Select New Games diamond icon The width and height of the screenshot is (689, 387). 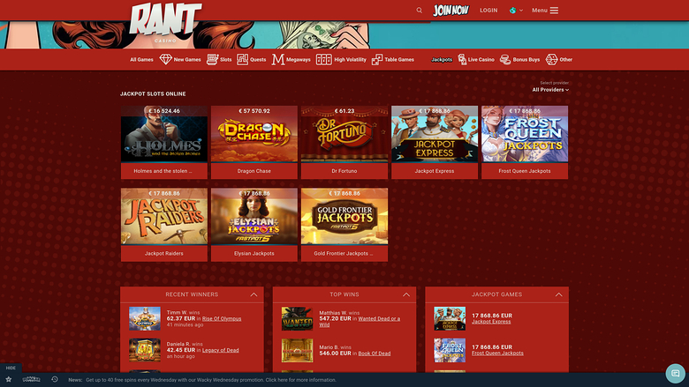165,59
